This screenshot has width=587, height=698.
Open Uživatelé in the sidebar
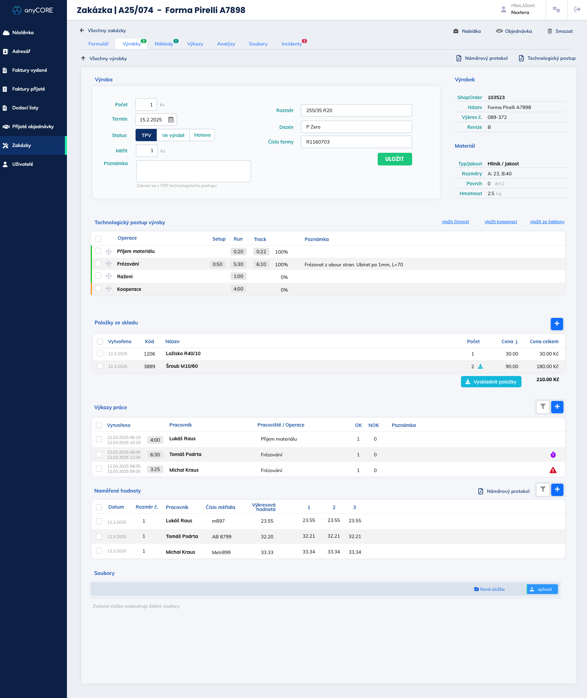click(33, 164)
